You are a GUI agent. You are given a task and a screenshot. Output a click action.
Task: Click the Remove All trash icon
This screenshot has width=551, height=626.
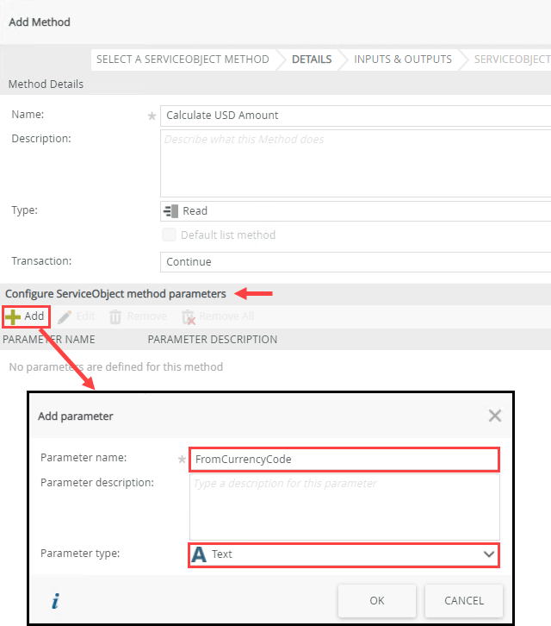click(x=189, y=317)
